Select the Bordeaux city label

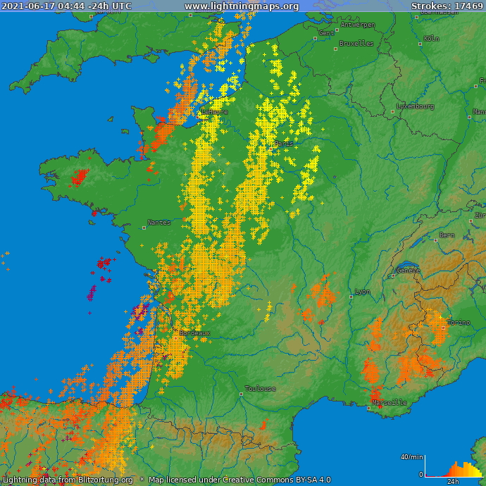pos(194,333)
